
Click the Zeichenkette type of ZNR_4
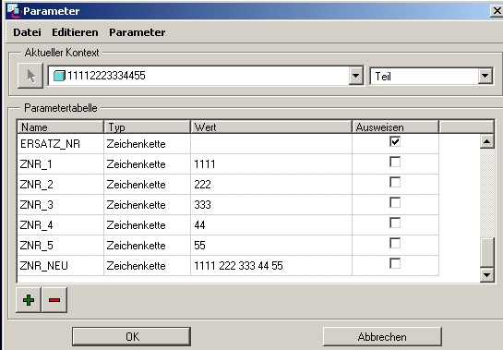(136, 225)
